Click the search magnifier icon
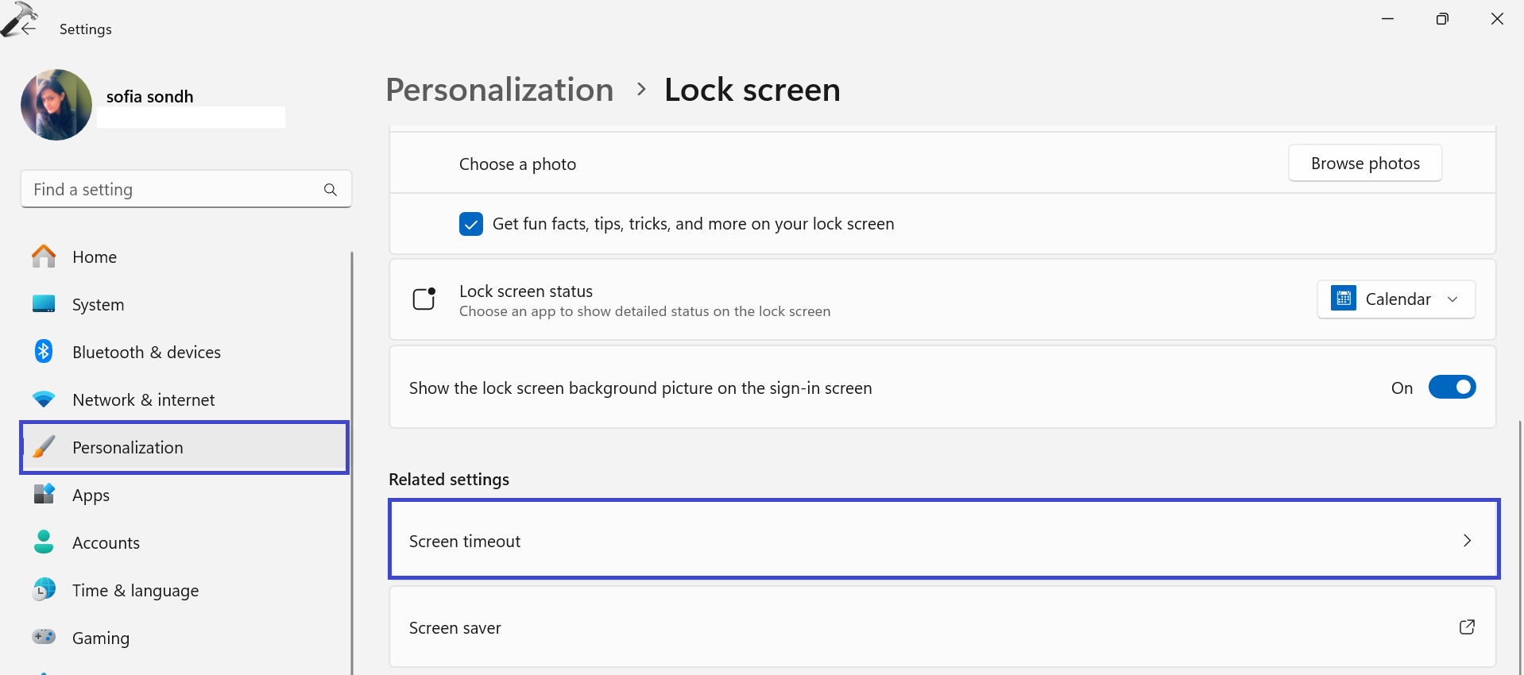Viewport: 1524px width, 675px height. [x=331, y=190]
